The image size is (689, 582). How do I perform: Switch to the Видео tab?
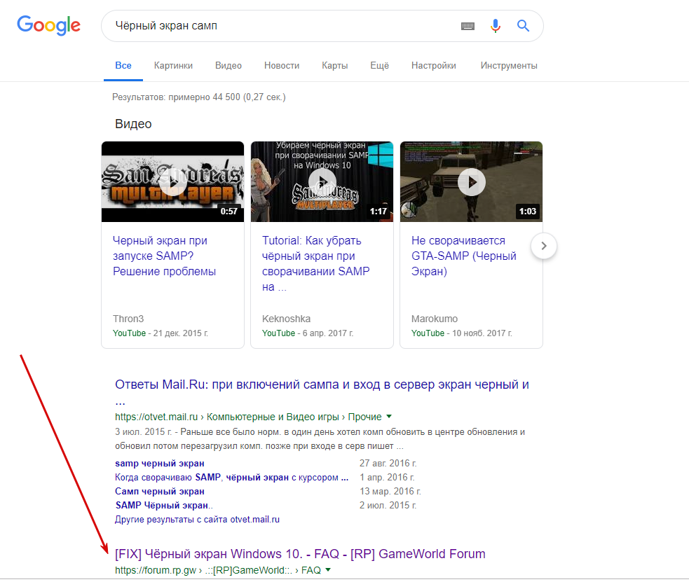(228, 66)
